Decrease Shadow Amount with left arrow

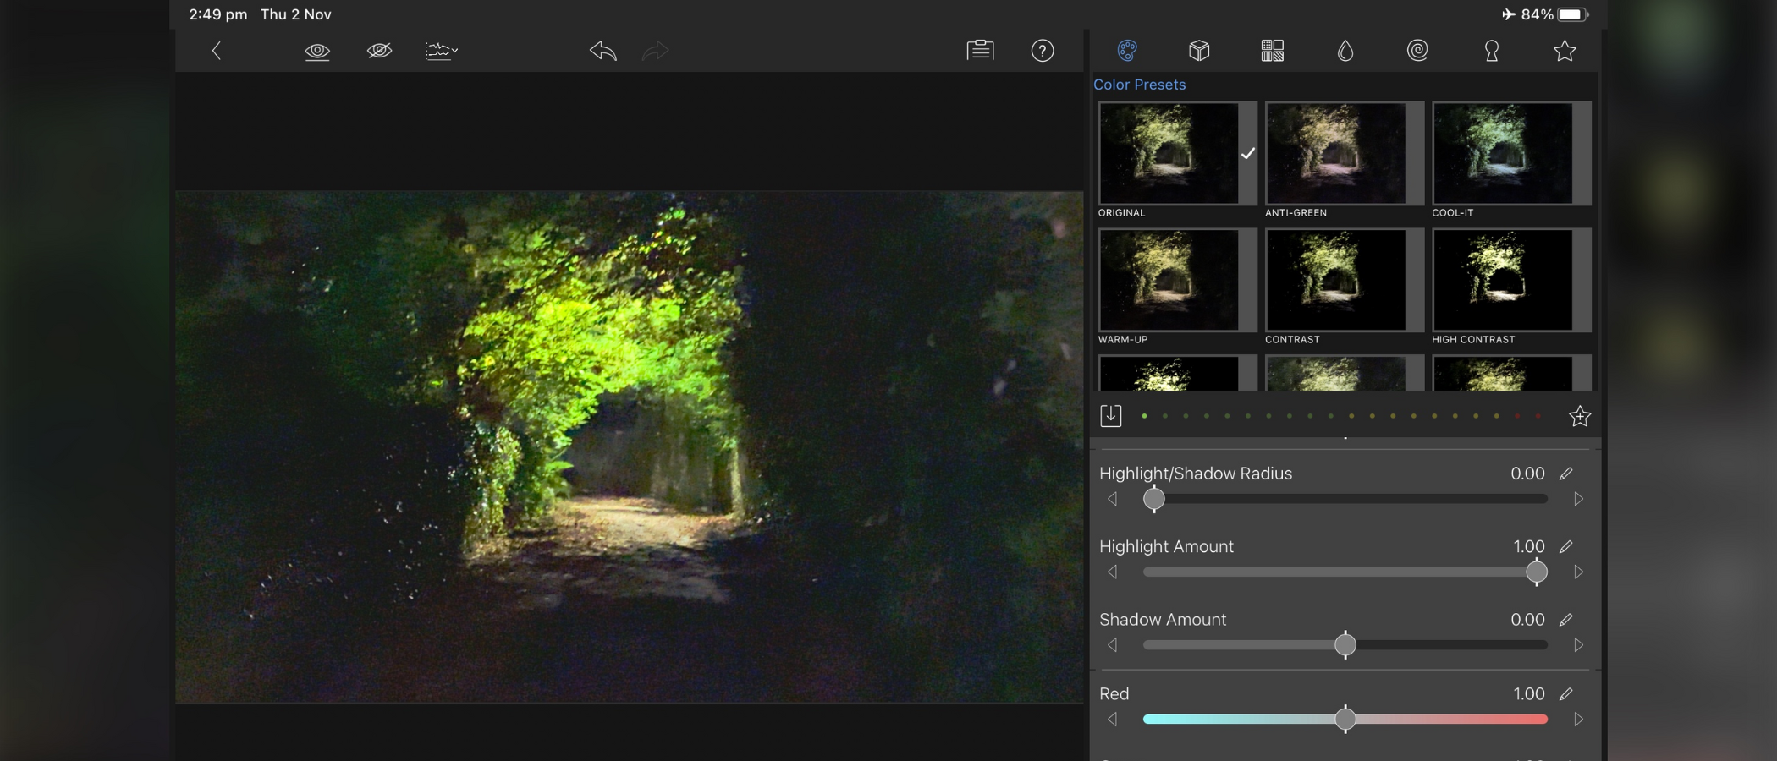[1113, 645]
